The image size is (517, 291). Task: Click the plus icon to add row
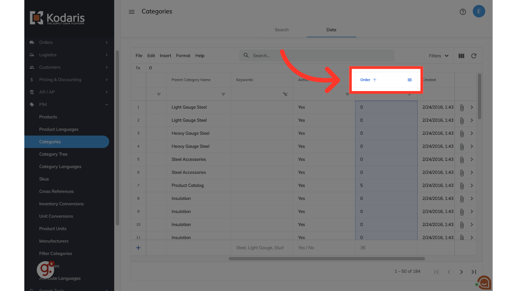tap(138, 248)
